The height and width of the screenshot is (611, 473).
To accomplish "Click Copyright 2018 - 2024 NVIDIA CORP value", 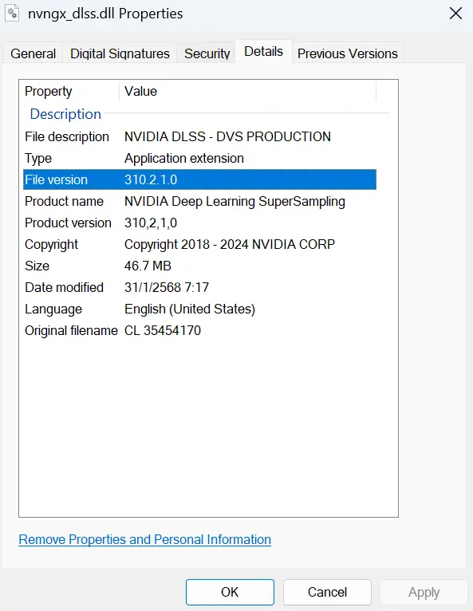I will pos(230,244).
